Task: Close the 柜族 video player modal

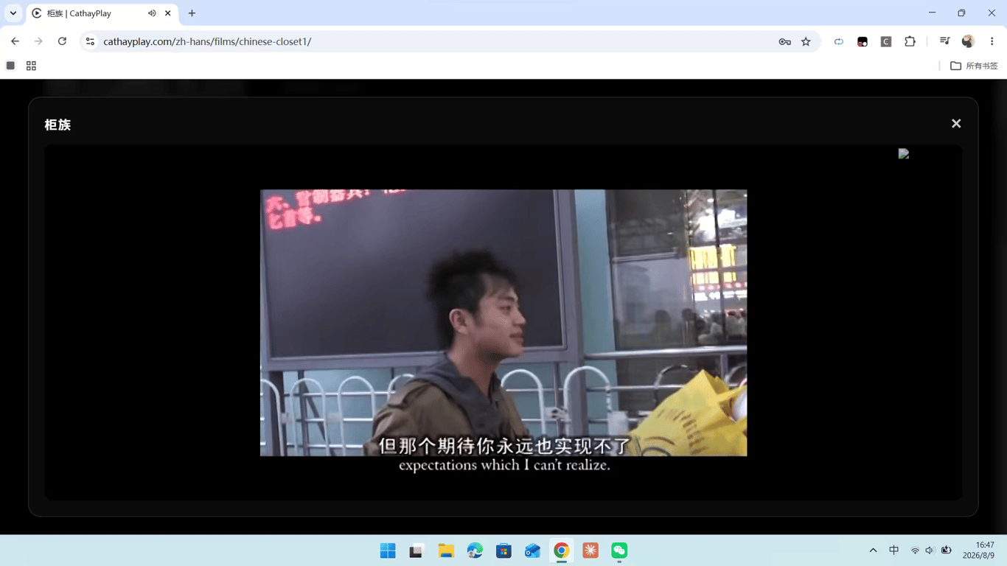Action: pyautogui.click(x=956, y=124)
